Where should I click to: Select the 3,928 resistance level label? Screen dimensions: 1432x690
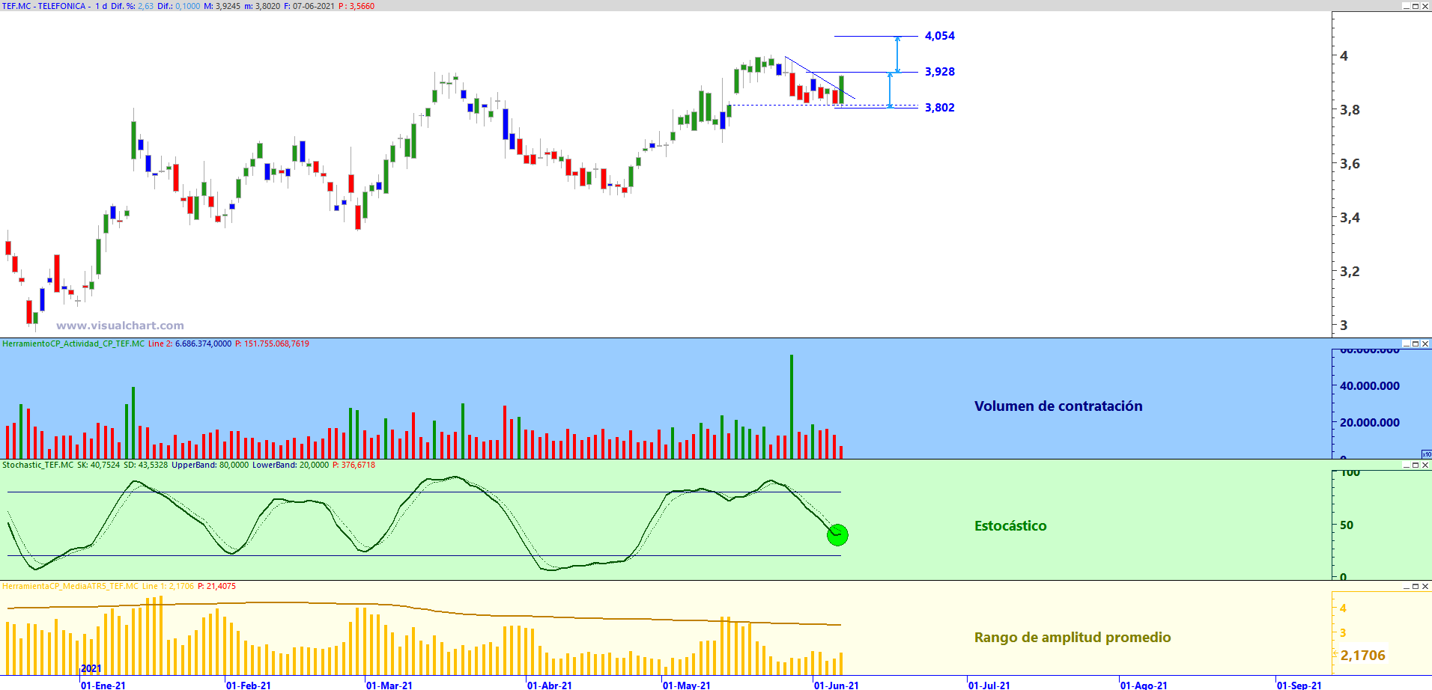click(x=940, y=72)
